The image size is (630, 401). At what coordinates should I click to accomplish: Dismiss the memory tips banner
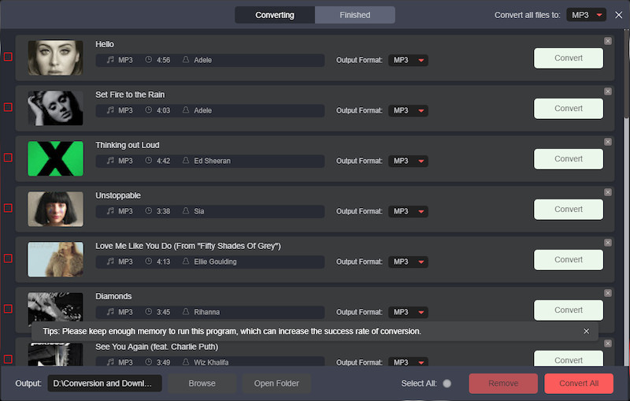click(586, 331)
